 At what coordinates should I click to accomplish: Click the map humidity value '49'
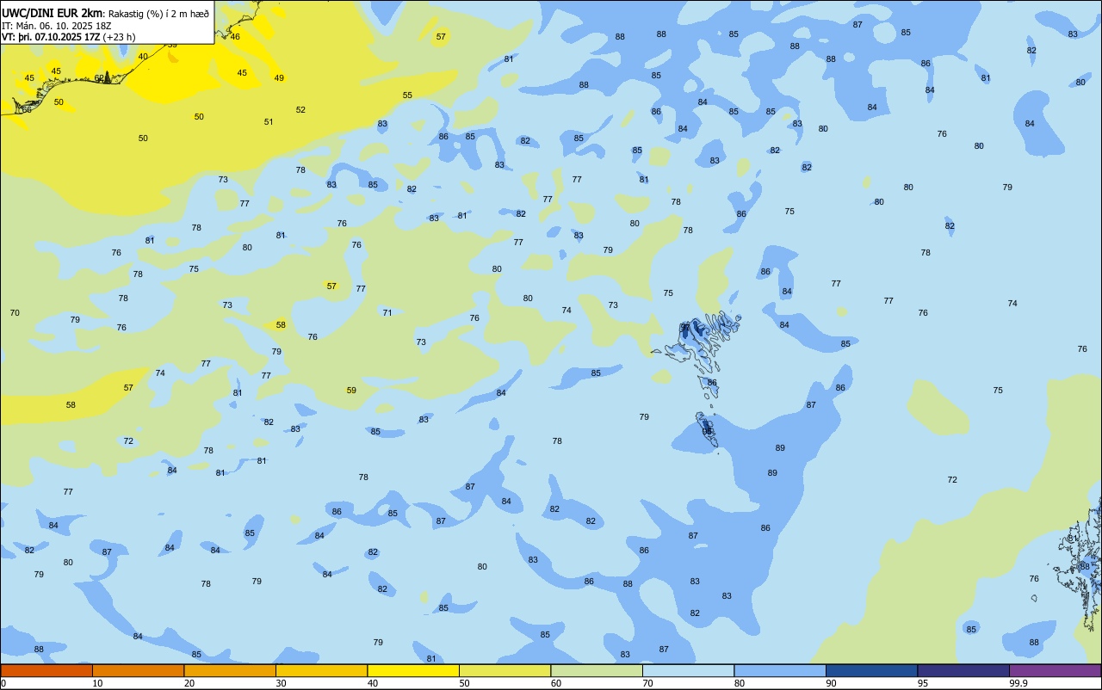(x=279, y=77)
